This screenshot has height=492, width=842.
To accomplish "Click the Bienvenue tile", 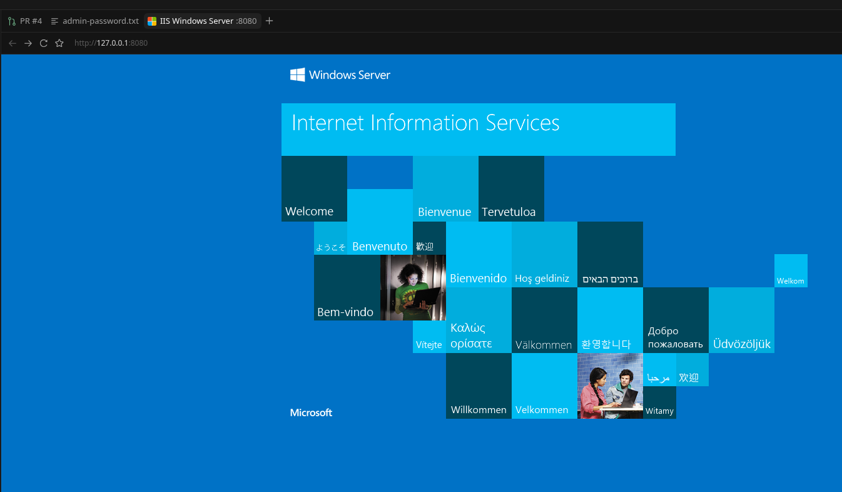I will pyautogui.click(x=445, y=188).
